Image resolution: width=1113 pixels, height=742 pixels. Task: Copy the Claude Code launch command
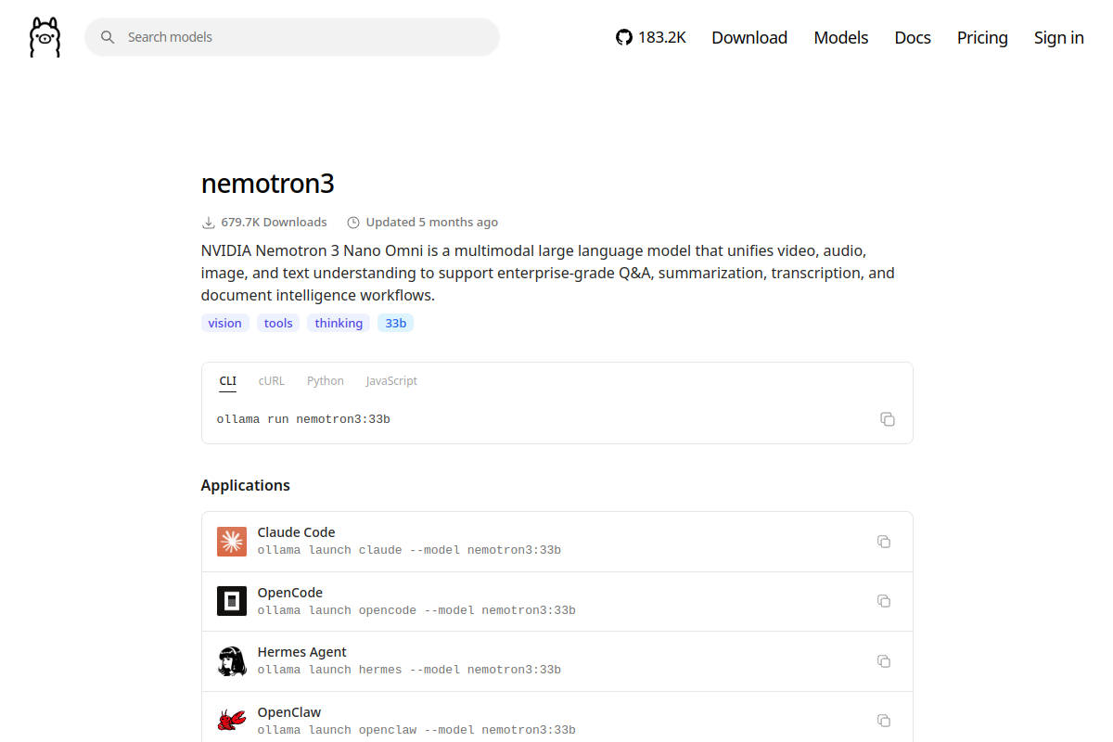point(884,542)
